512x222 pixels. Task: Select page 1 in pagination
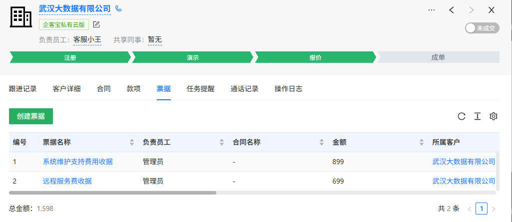tap(482, 209)
